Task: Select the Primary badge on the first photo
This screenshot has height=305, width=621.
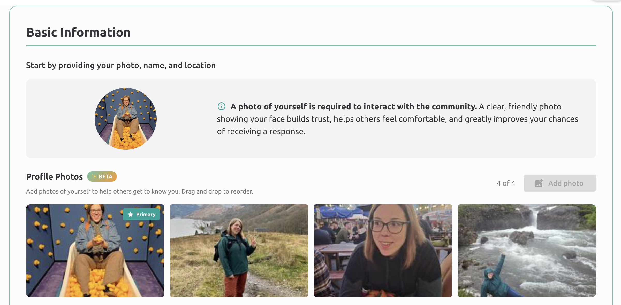Action: [x=141, y=214]
